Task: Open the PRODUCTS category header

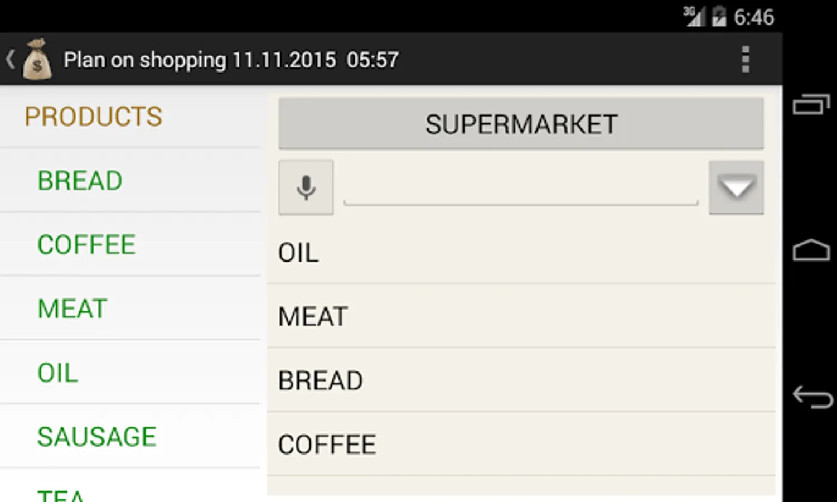Action: 93,117
